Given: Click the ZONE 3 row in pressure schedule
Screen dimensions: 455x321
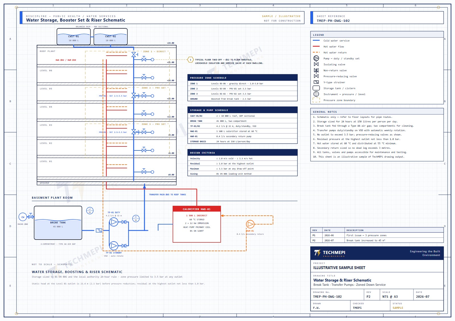Looking at the screenshot, I should pyautogui.click(x=243, y=94).
